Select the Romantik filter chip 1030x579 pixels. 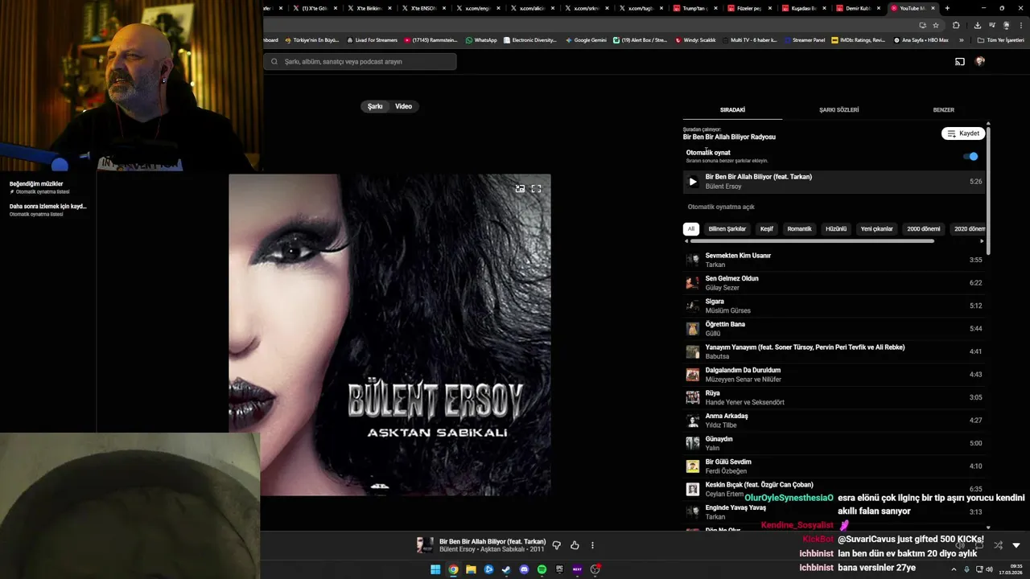point(799,229)
